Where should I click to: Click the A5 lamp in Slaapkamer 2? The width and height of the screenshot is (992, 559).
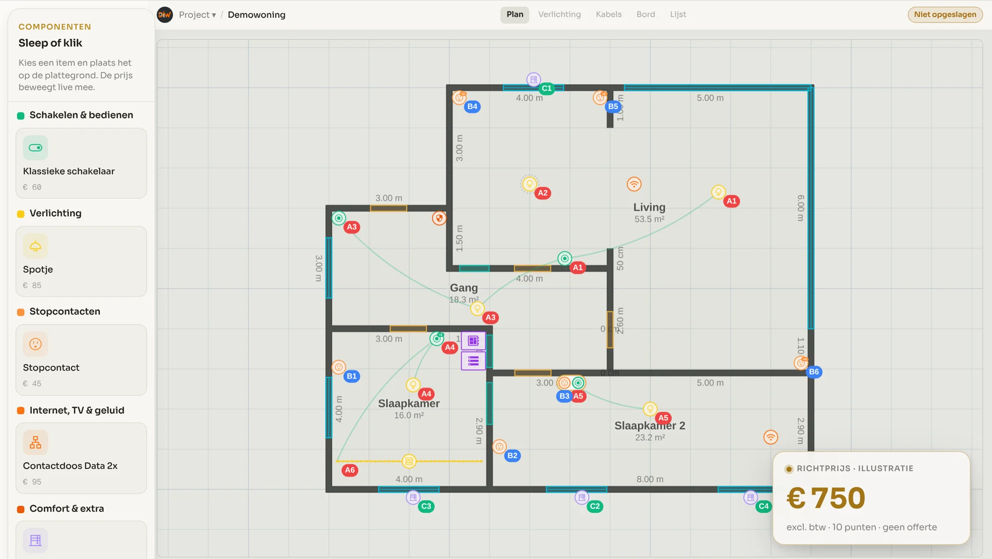click(650, 409)
